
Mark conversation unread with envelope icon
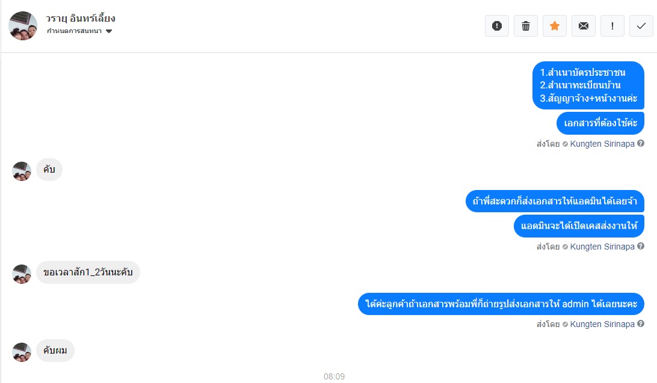(x=583, y=26)
